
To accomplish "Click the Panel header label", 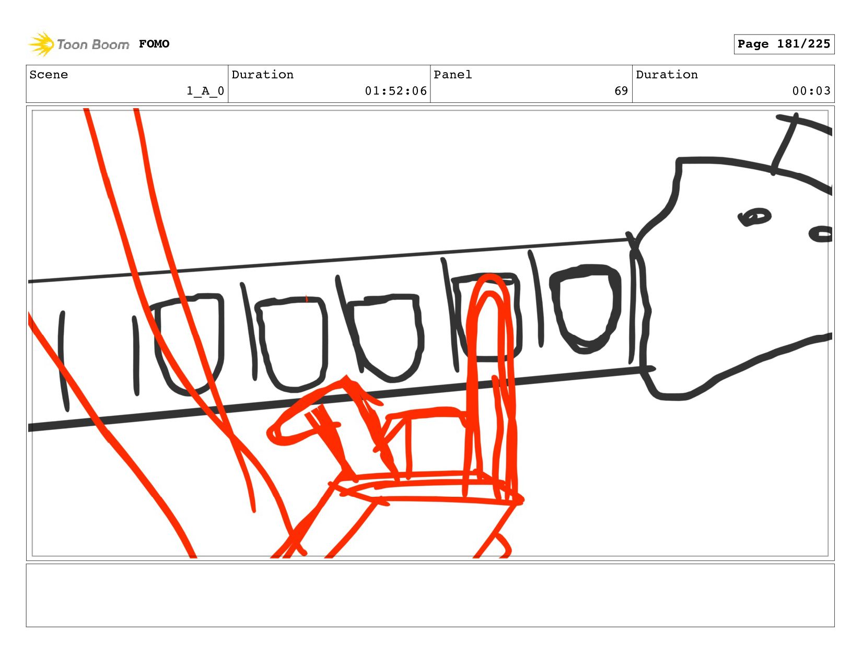I will [453, 75].
